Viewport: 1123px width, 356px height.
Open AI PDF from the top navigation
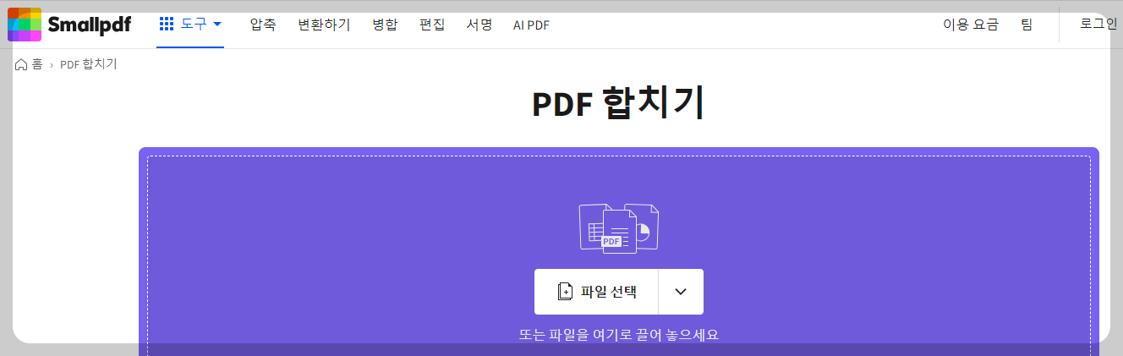point(531,25)
